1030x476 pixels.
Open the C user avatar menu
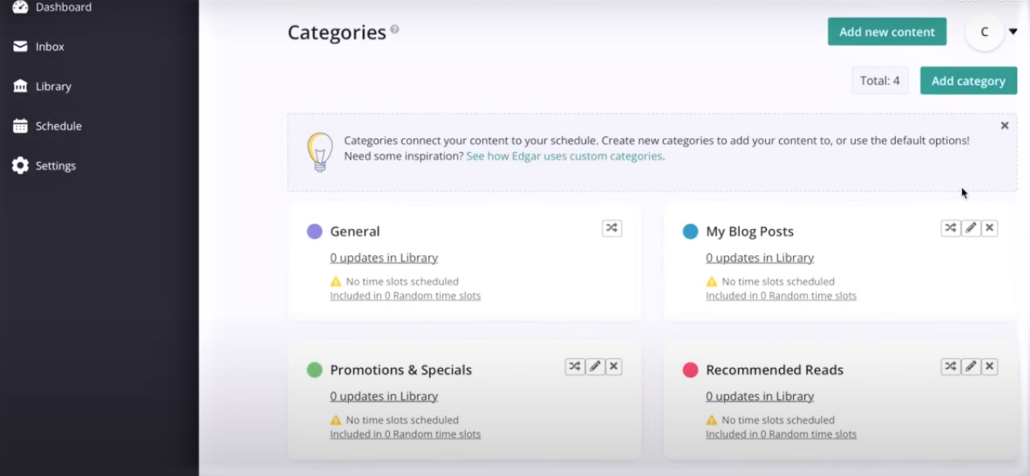click(x=984, y=32)
